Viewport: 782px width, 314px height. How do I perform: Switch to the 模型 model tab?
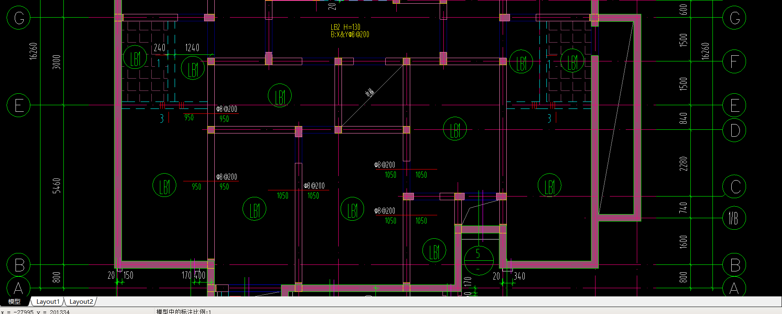click(x=14, y=302)
